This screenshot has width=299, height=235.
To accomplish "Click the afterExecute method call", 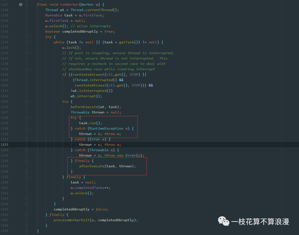I will pos(92,166).
